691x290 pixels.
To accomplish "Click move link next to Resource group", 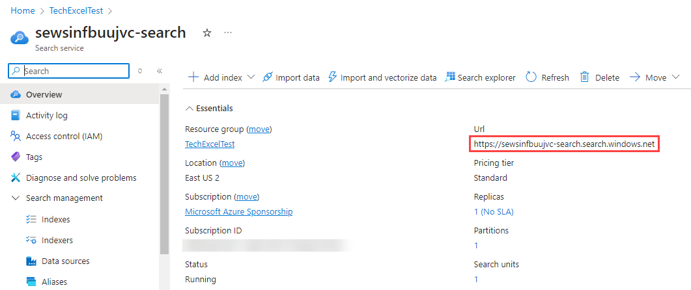I will tap(260, 129).
